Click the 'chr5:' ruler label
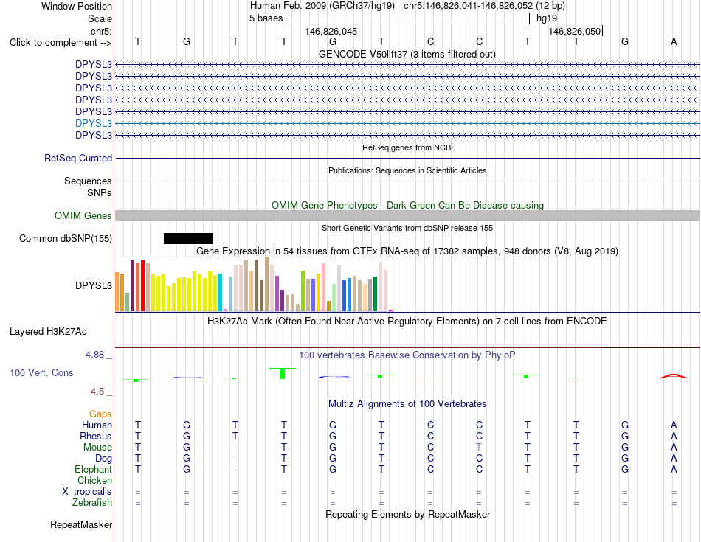 point(101,31)
